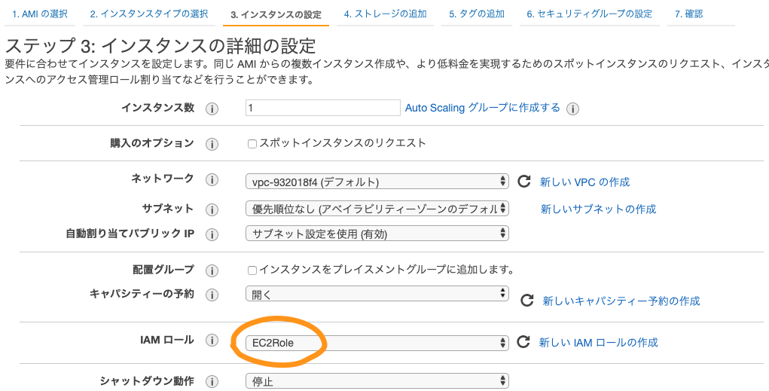
Task: Click info icon for ネットワーク field
Action: [x=212, y=180]
